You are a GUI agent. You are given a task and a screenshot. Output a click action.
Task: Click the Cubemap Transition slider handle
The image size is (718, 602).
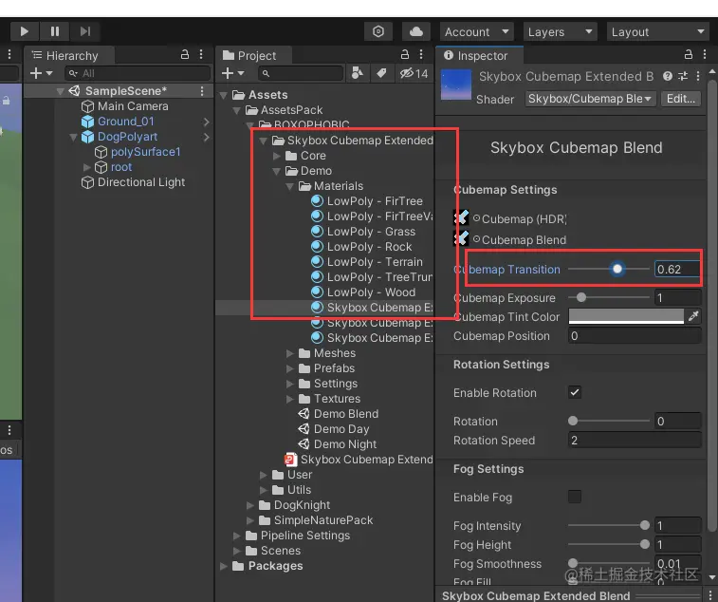[617, 269]
